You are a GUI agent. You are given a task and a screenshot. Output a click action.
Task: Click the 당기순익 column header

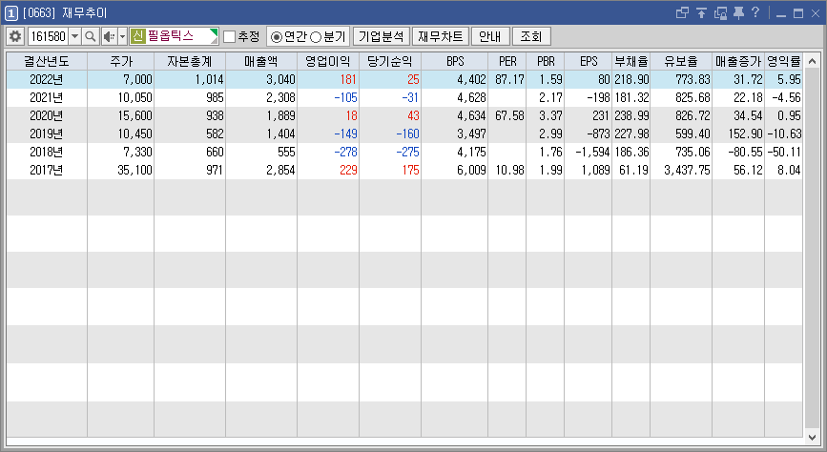pyautogui.click(x=390, y=61)
